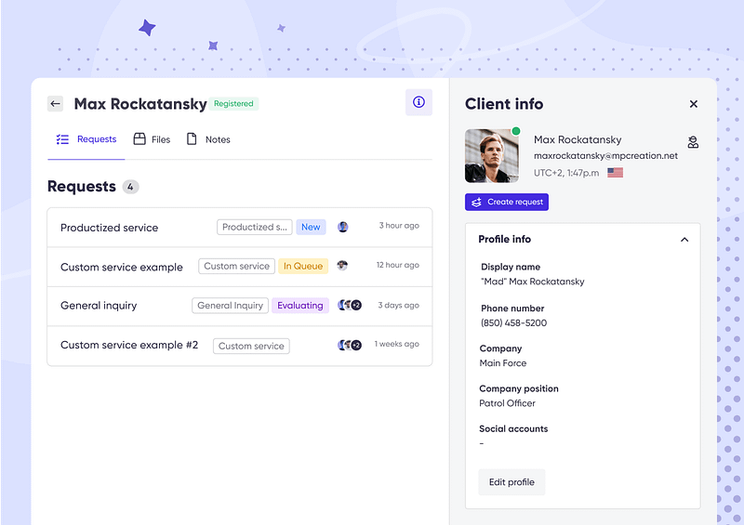Click the 1 weeks ago timestamp
The width and height of the screenshot is (744, 525).
[x=397, y=344]
